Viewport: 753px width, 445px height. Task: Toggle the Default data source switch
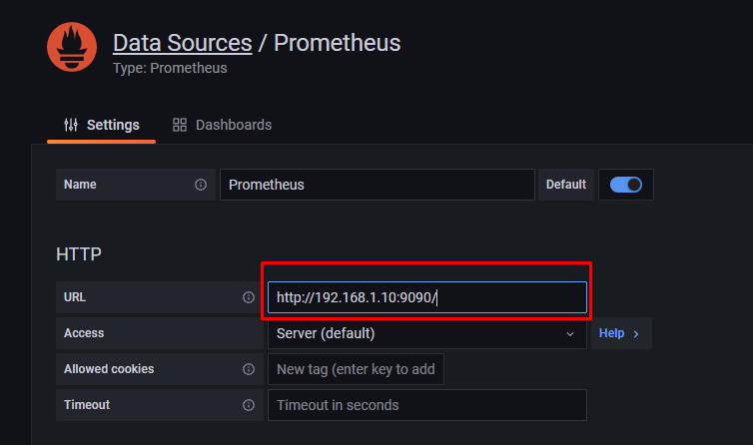(x=625, y=185)
